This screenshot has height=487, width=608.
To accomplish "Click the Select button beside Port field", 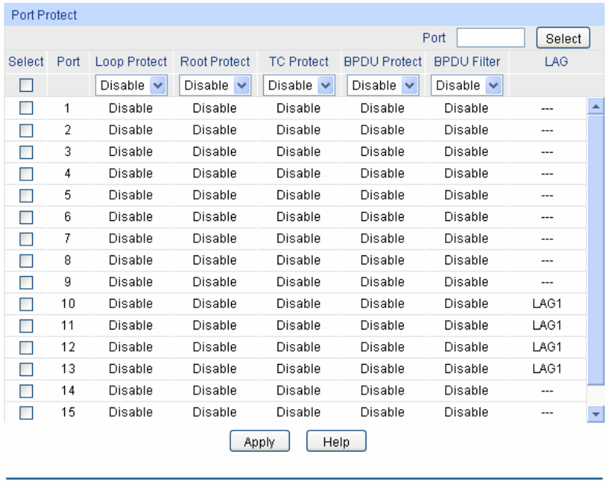I will (563, 38).
